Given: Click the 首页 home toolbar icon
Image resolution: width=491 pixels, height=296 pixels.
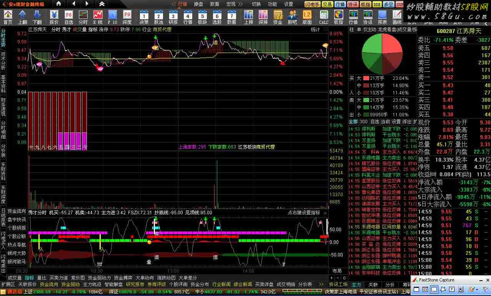Looking at the screenshot, I should 8,17.
